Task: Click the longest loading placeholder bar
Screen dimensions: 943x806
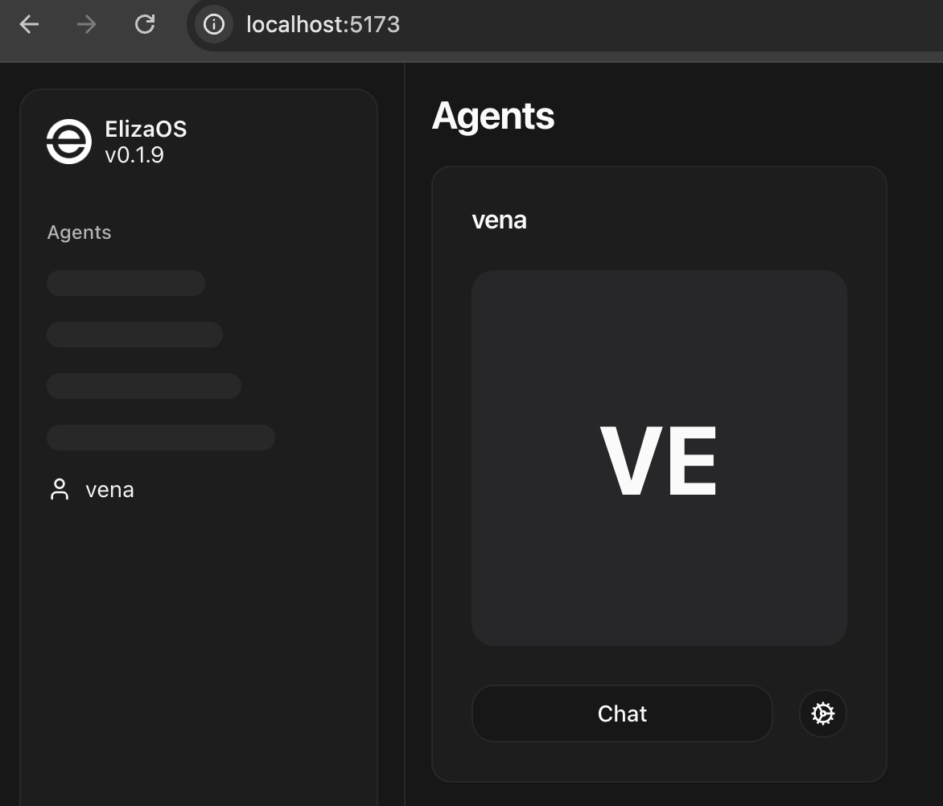Action: pos(161,438)
